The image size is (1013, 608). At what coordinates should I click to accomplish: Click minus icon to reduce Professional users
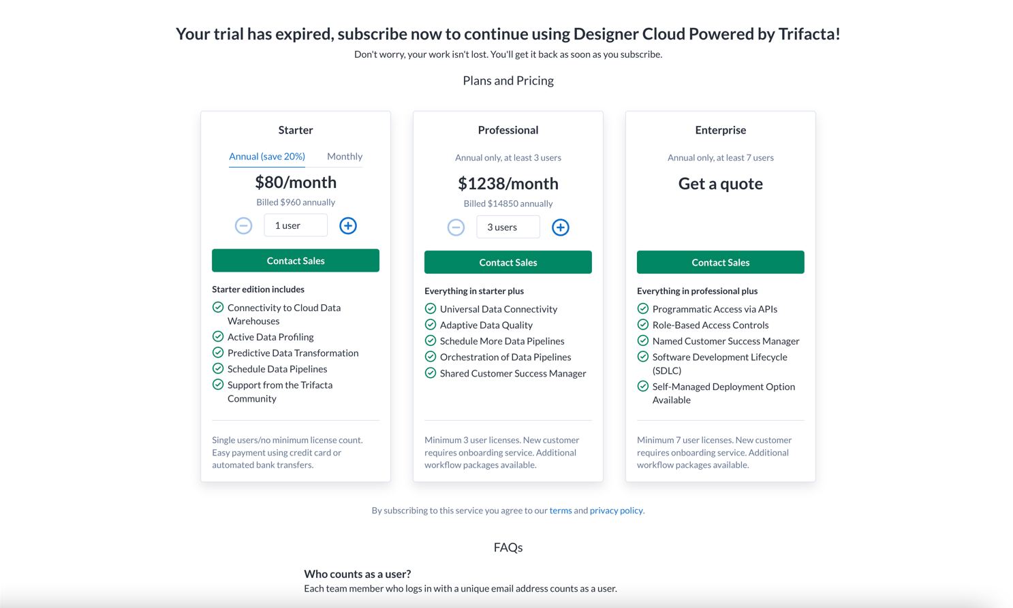pyautogui.click(x=456, y=227)
